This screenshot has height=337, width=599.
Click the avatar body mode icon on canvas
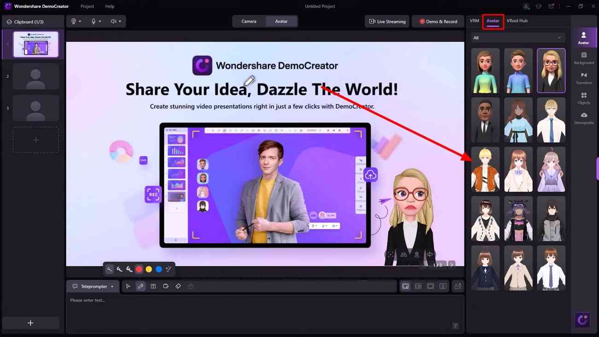[x=417, y=254]
